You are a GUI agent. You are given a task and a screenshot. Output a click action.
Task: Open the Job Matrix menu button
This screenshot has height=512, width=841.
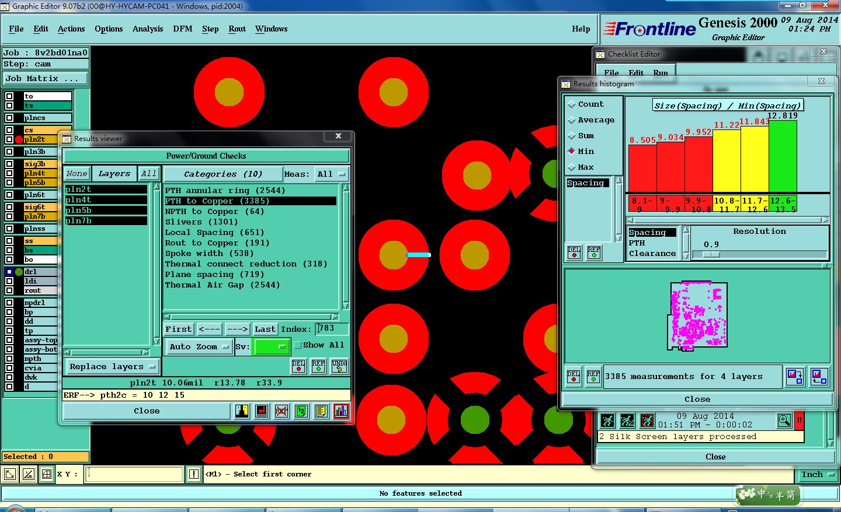coord(46,78)
